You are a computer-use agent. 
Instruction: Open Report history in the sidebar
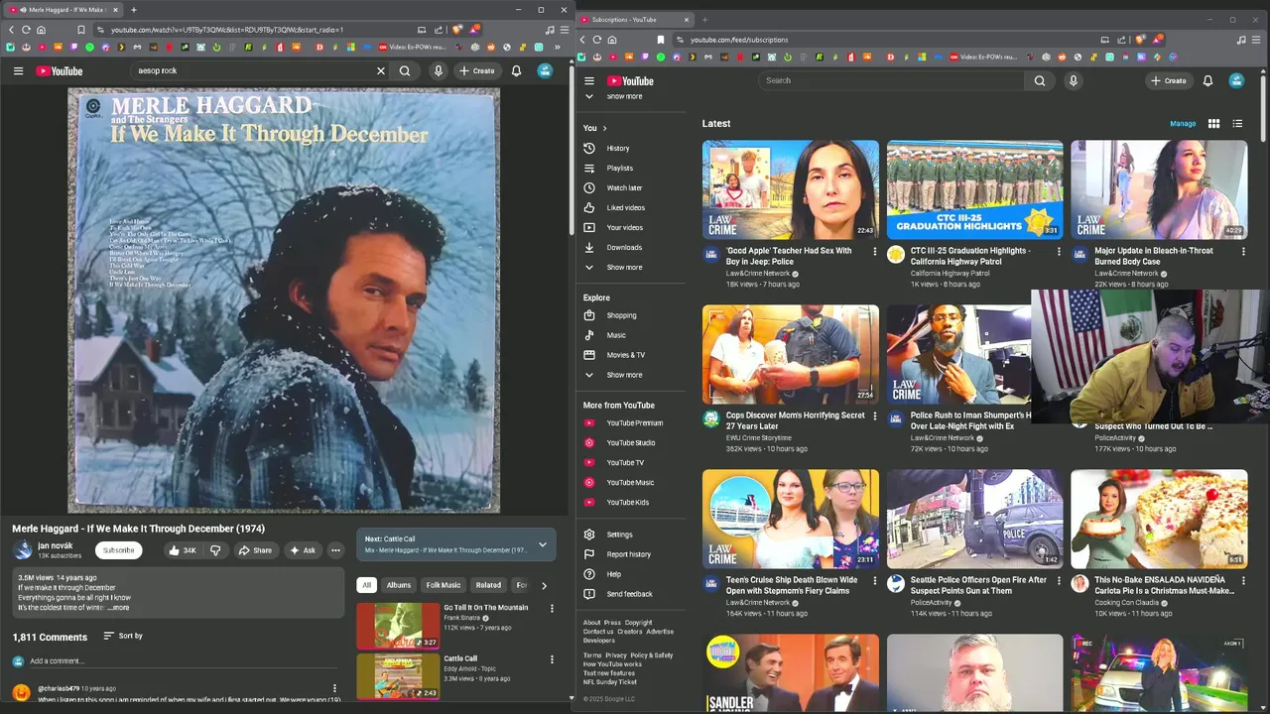coord(630,554)
